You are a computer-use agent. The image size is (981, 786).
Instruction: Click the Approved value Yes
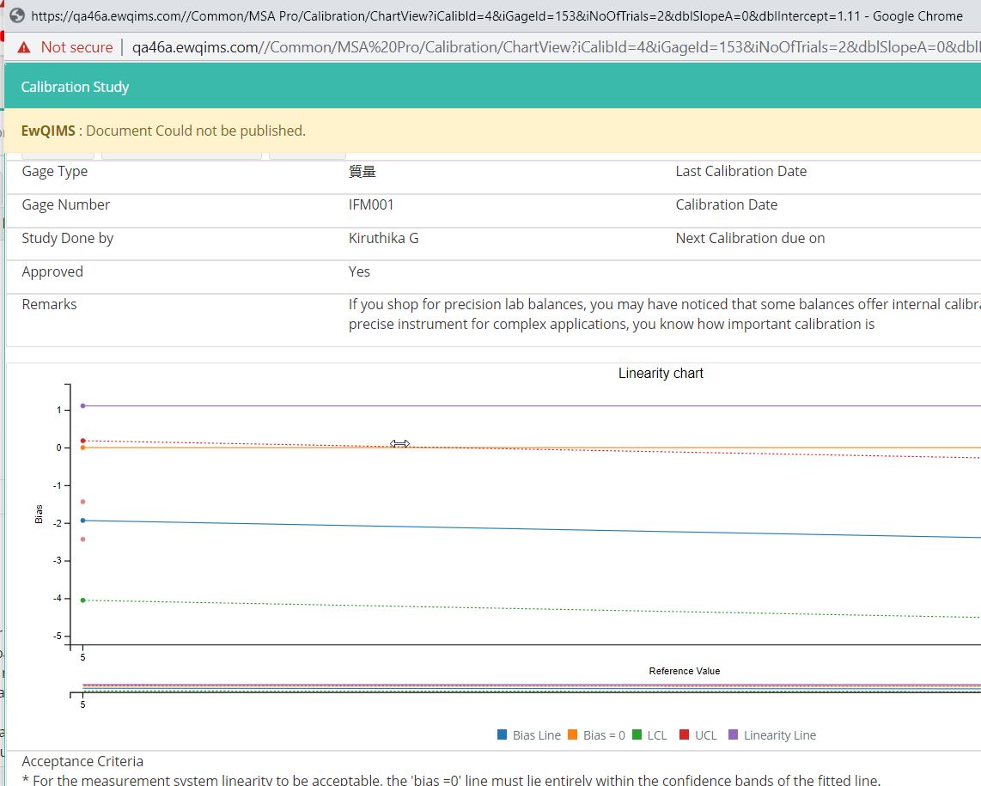(x=359, y=271)
